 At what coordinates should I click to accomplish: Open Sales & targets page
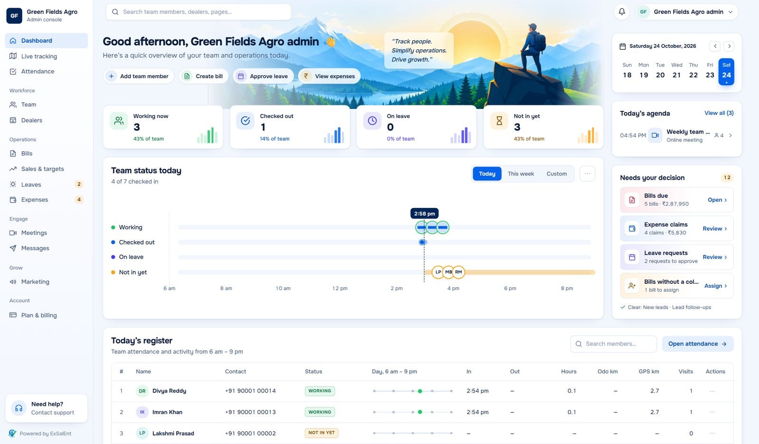46,169
